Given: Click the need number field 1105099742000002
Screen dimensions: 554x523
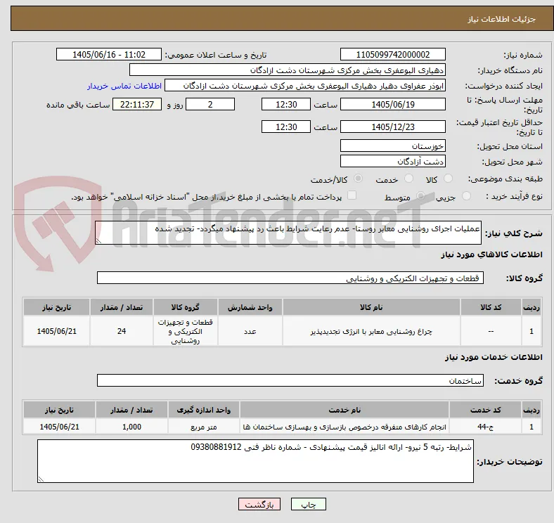Looking at the screenshot, I should [392, 54].
